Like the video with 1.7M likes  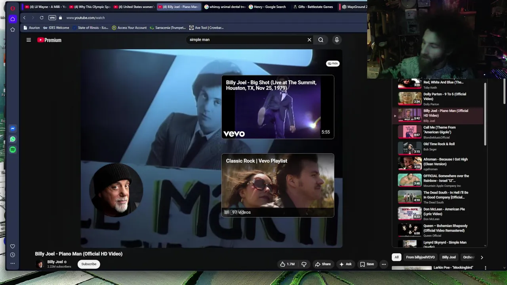pyautogui.click(x=288, y=264)
